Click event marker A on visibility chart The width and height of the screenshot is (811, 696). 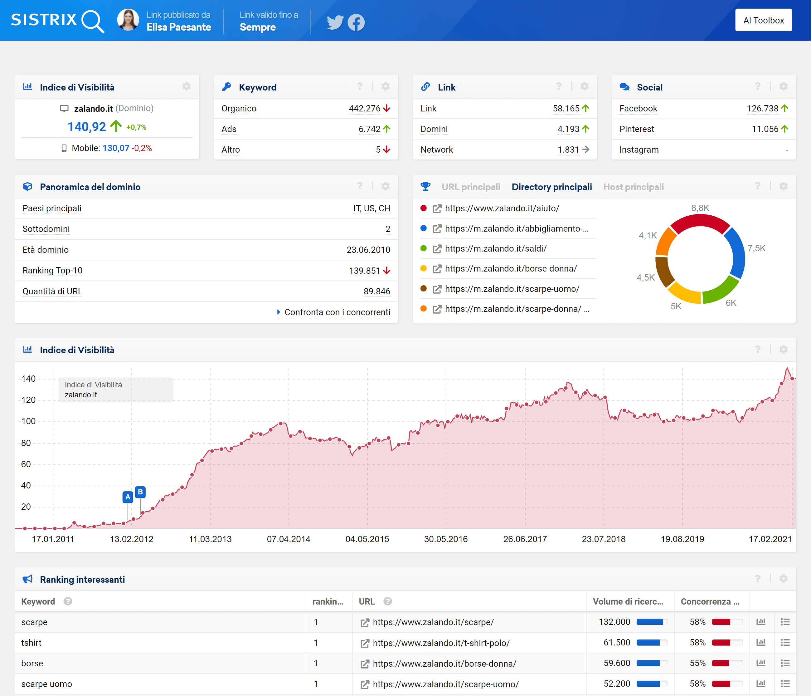click(x=128, y=497)
